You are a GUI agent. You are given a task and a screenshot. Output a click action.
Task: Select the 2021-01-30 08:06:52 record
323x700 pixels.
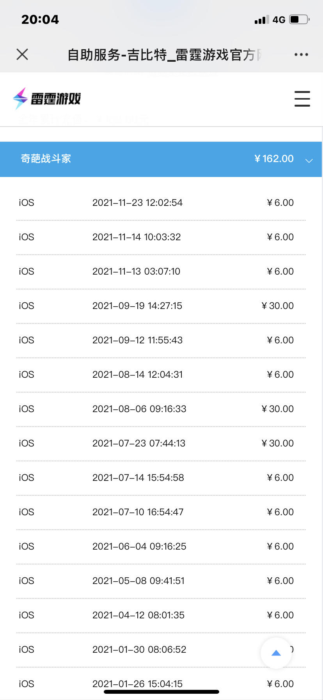[x=161, y=650]
